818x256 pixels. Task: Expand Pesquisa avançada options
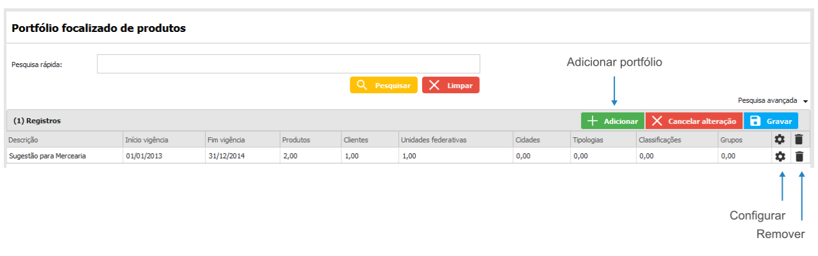(x=773, y=101)
